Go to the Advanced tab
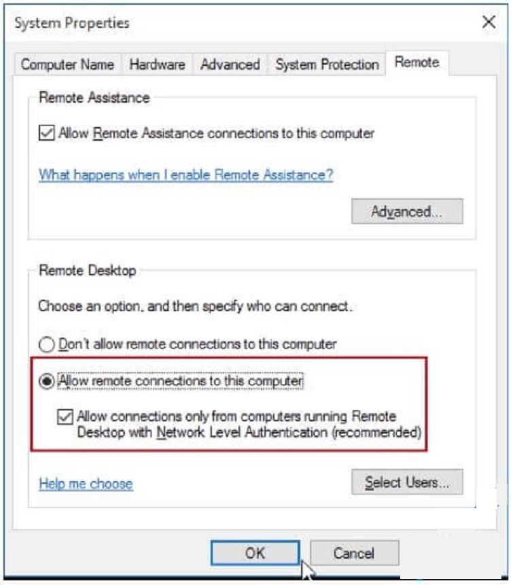The image size is (513, 585). coord(230,65)
